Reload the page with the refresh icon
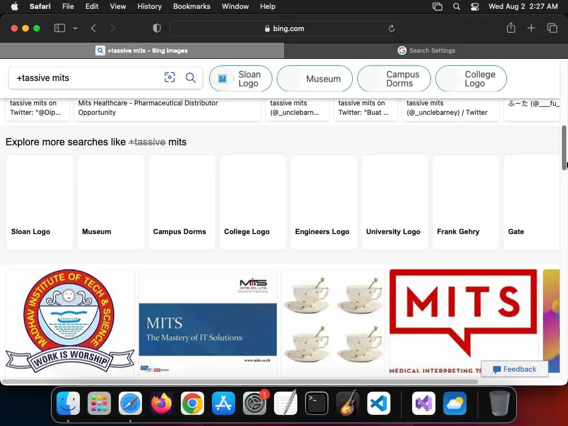 391,29
